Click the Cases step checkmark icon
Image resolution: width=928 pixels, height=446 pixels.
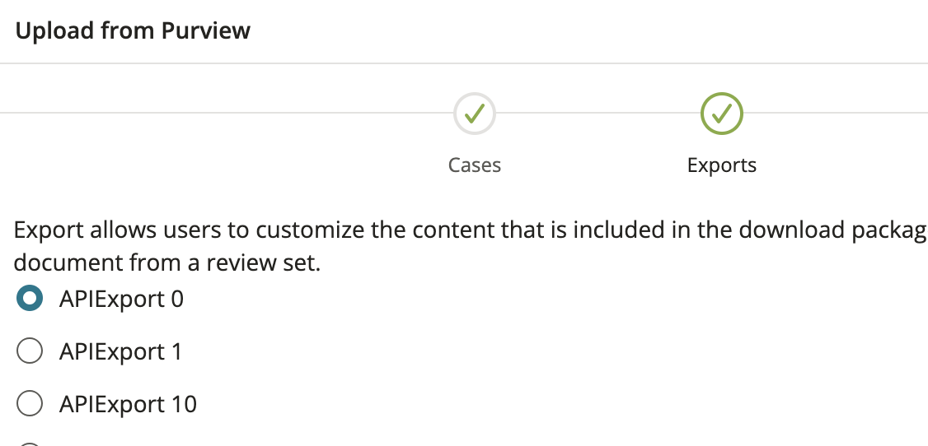pos(475,114)
